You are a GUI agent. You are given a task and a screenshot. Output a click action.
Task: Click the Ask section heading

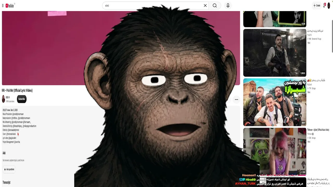[4, 153]
